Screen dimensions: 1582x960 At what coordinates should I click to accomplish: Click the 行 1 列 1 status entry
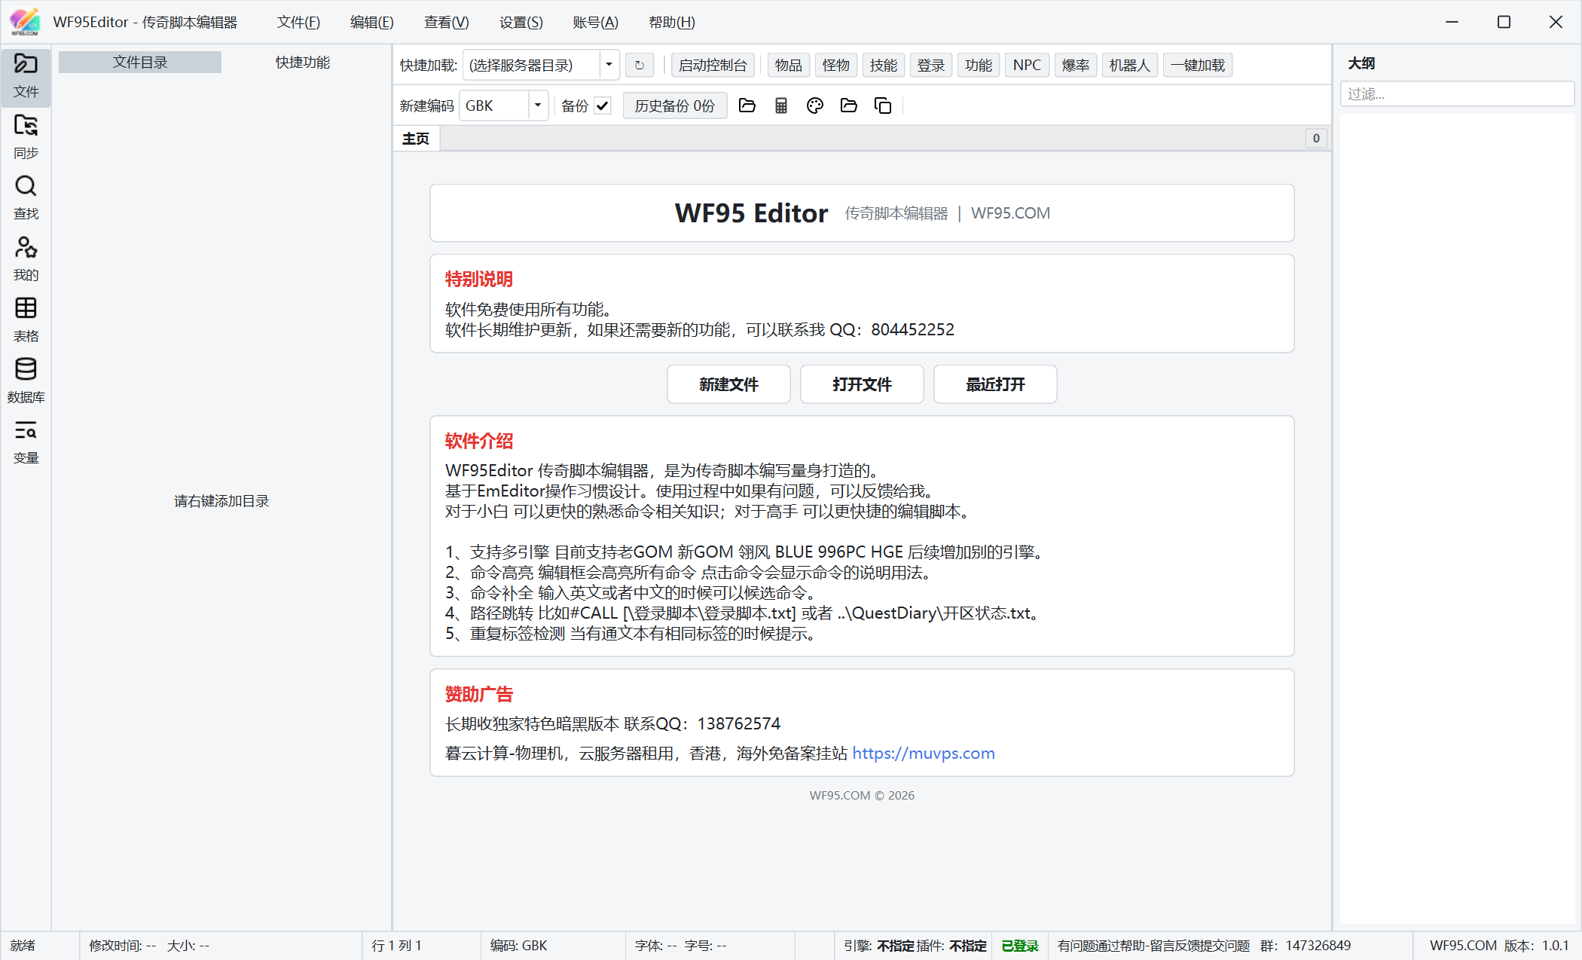pos(396,946)
